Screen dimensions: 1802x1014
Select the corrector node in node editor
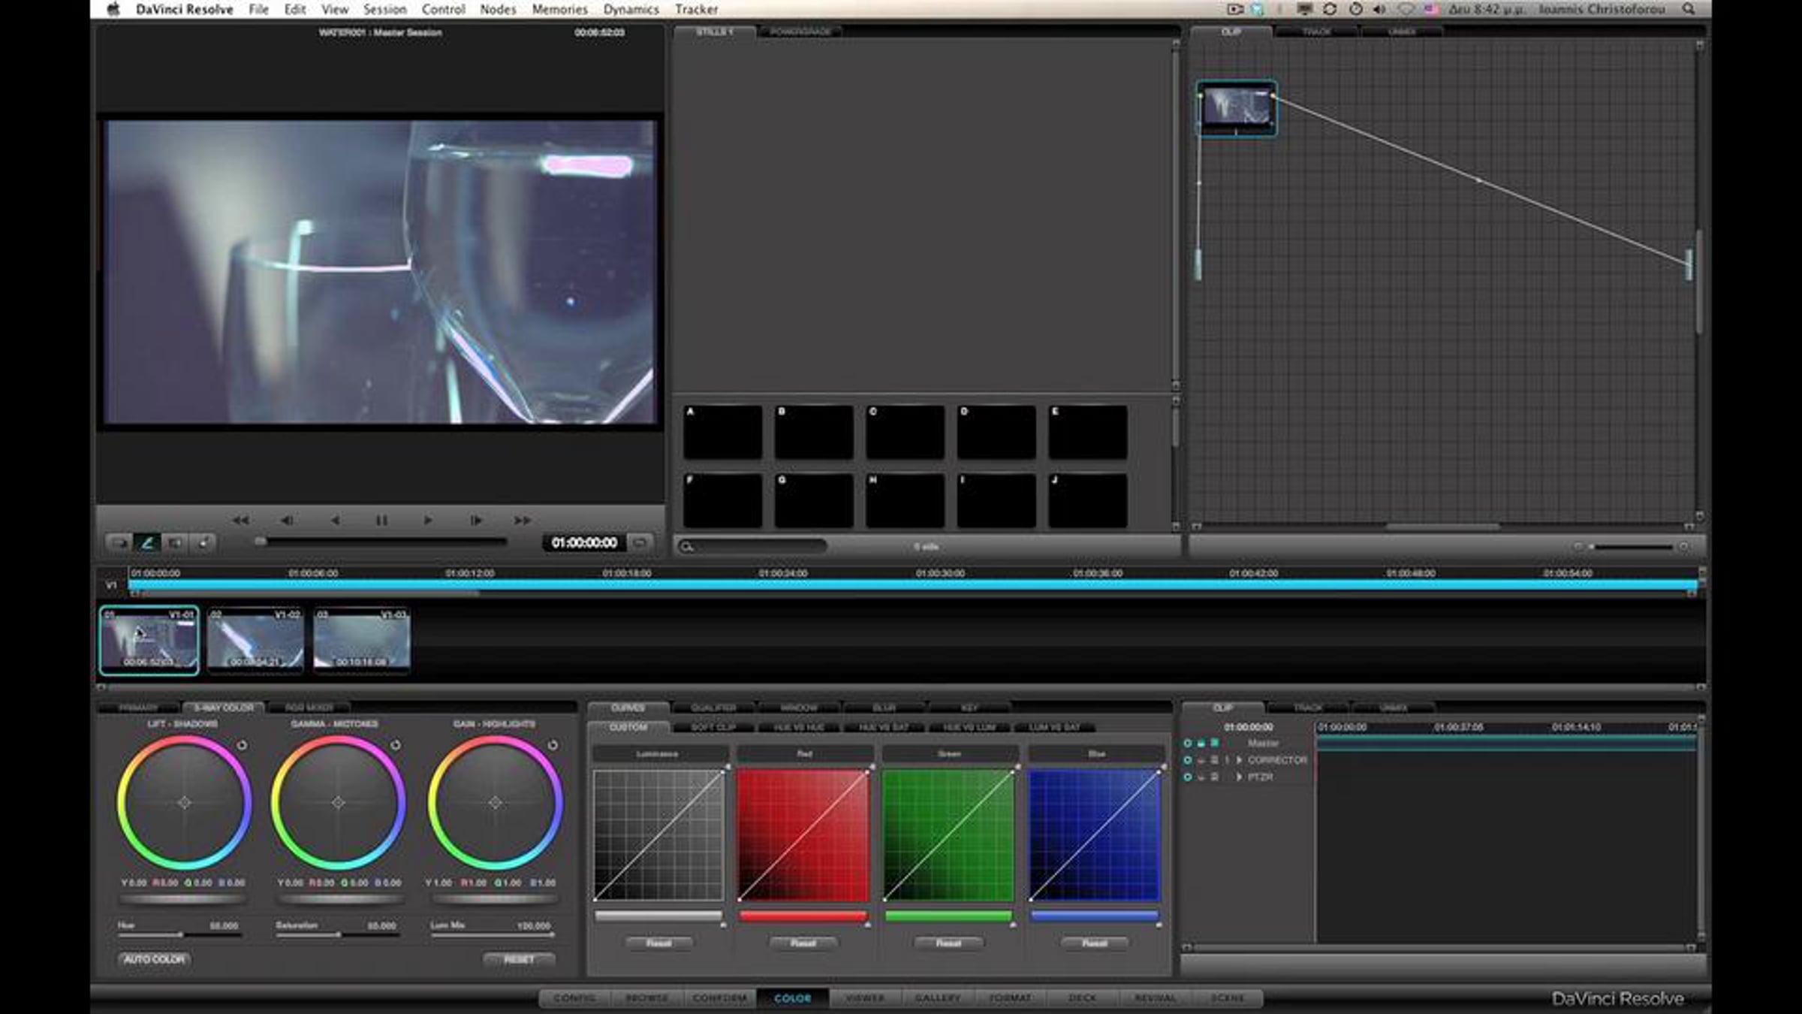1236,109
